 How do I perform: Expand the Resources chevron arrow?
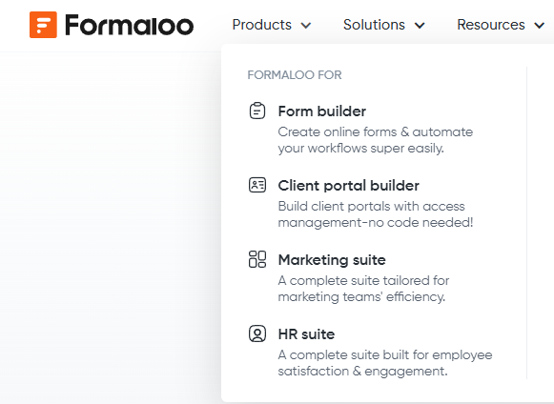[539, 26]
